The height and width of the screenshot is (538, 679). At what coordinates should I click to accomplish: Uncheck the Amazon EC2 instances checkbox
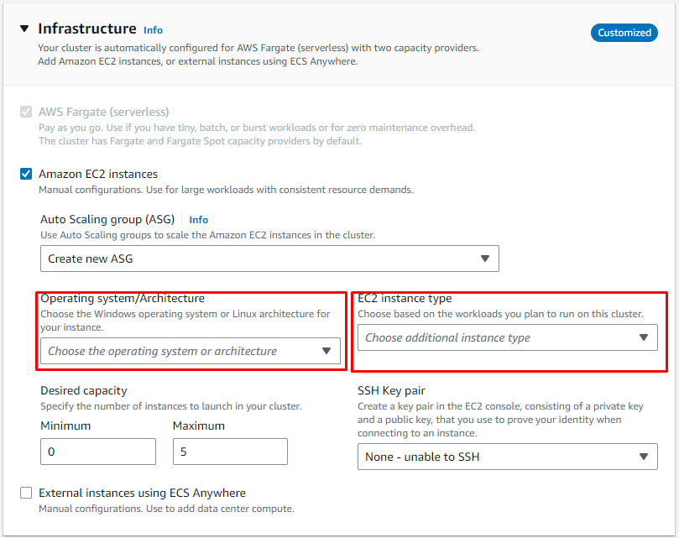[x=25, y=174]
